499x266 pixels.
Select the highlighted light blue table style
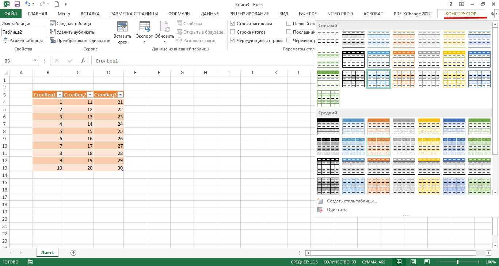[378, 79]
